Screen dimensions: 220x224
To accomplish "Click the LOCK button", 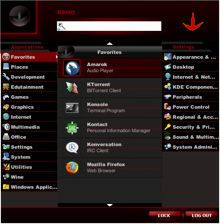I will [x=164, y=215].
